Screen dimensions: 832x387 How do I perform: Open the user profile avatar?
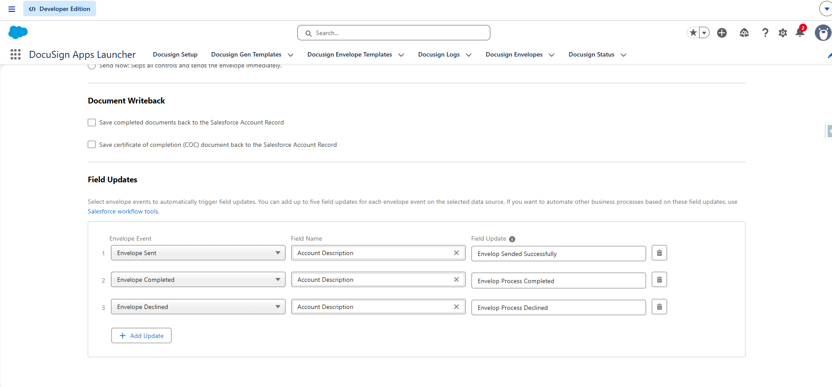click(823, 32)
